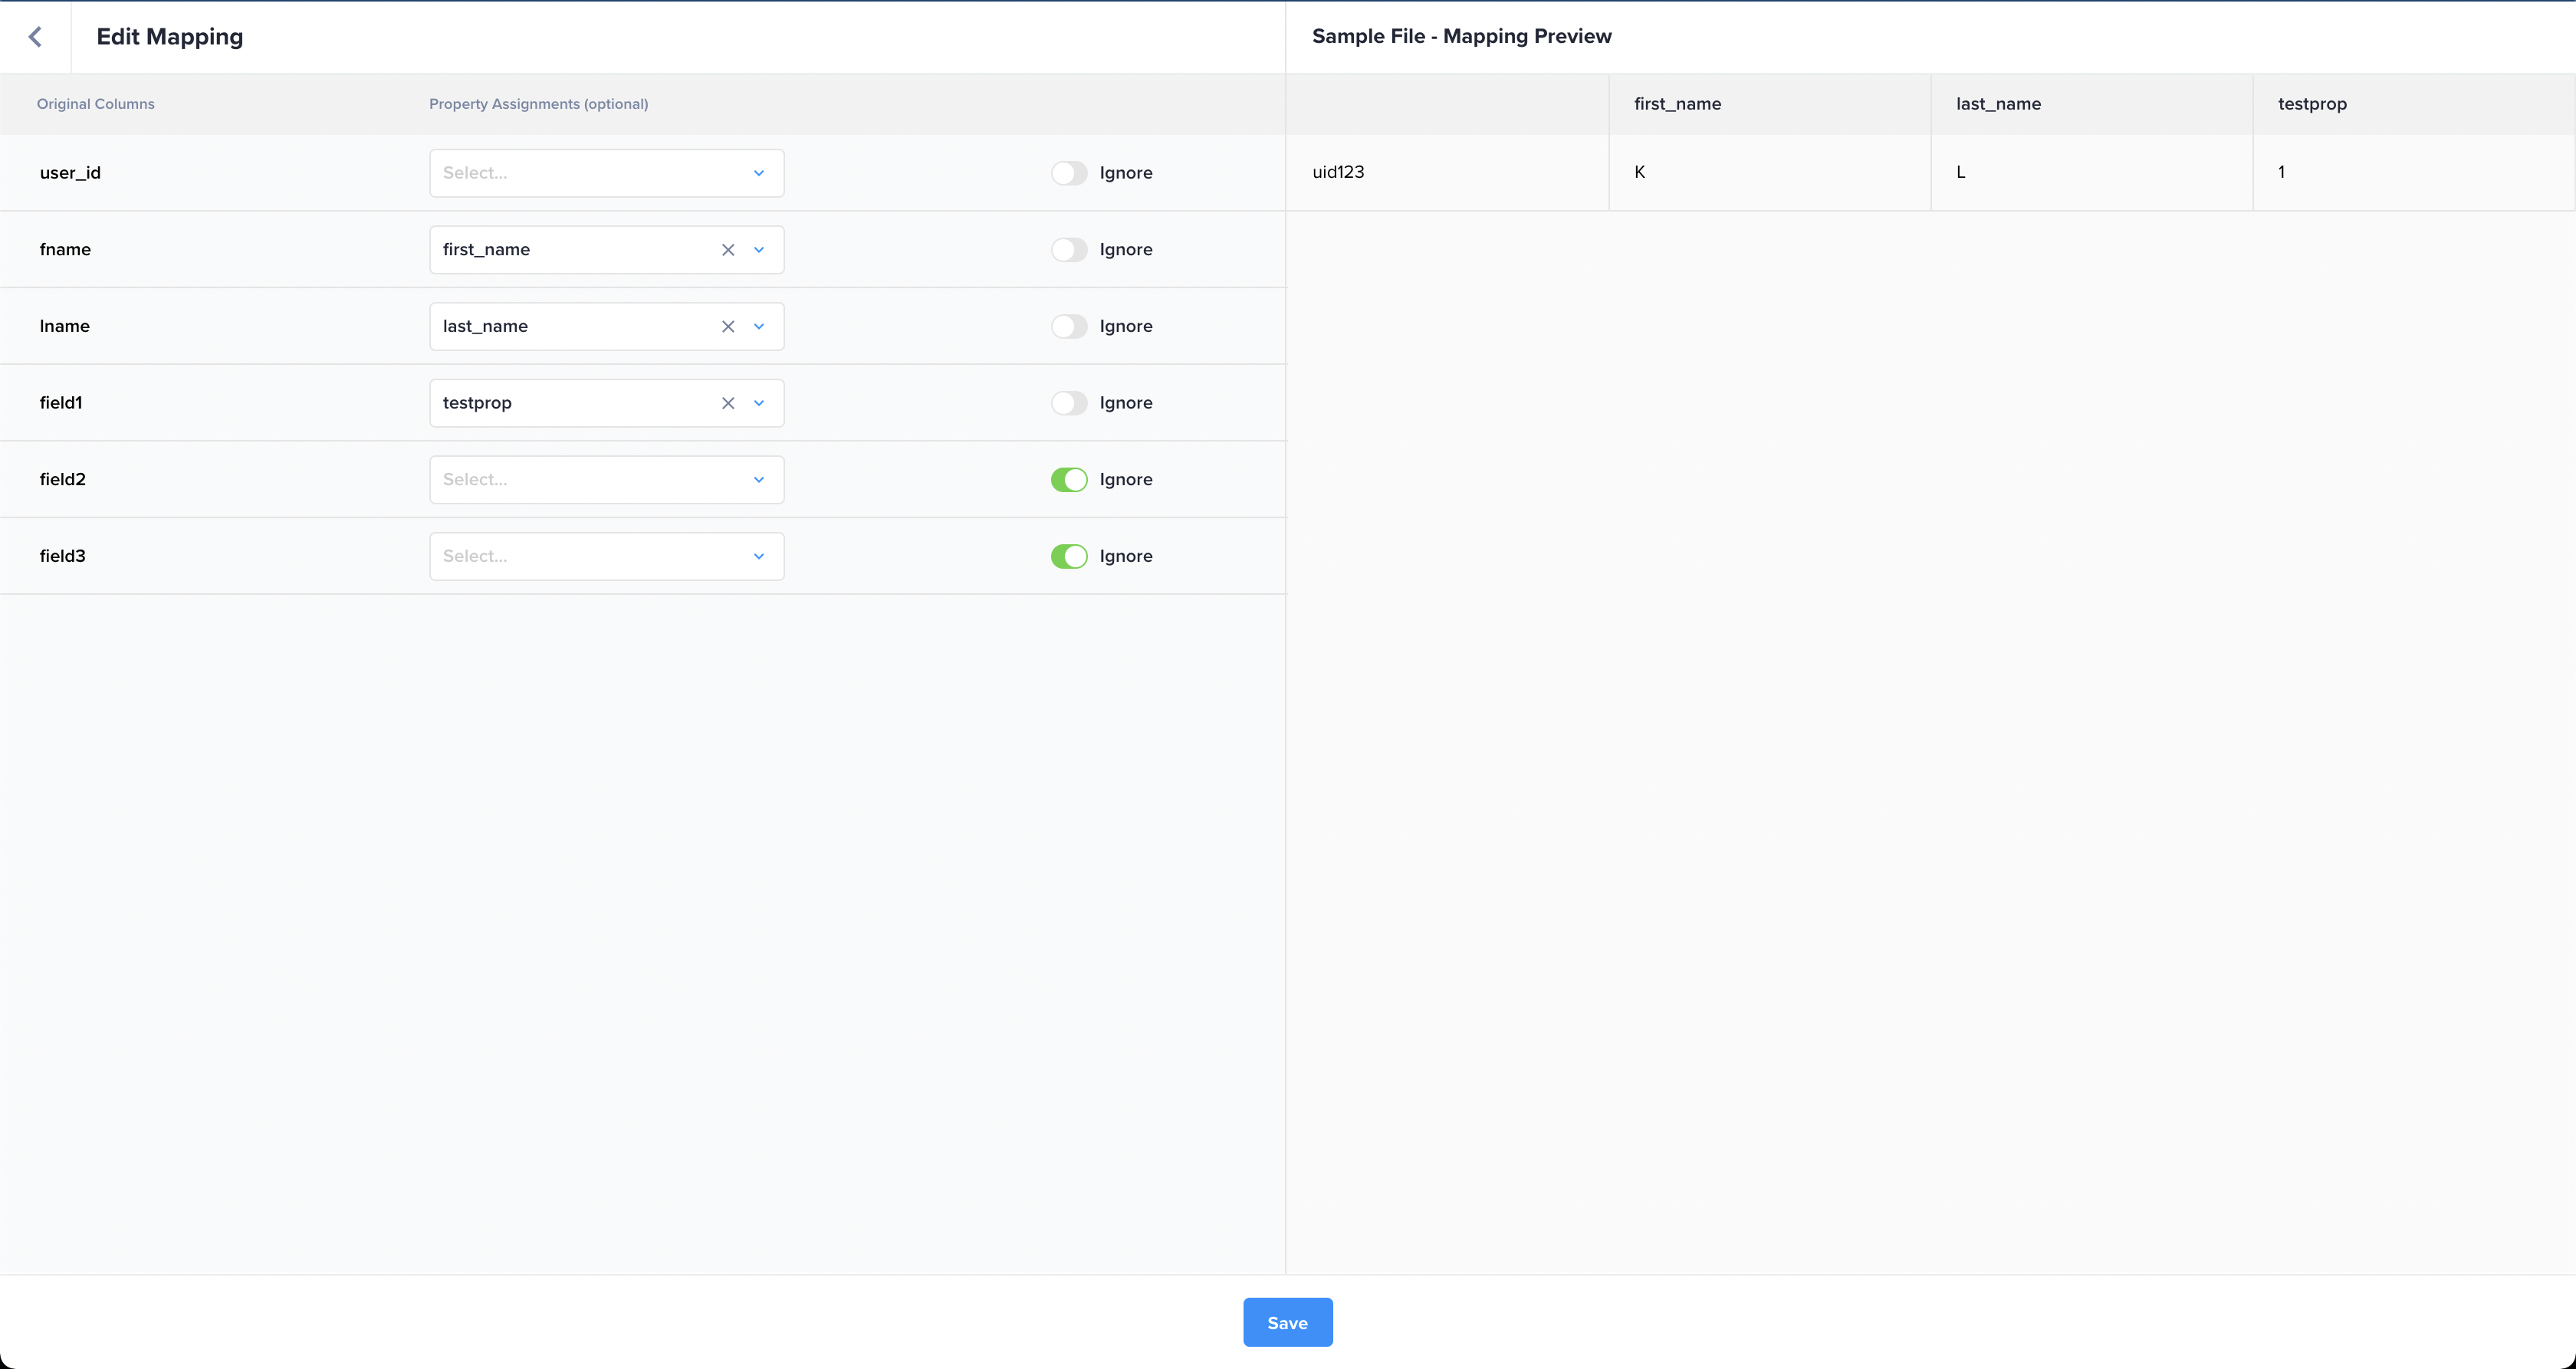The width and height of the screenshot is (2576, 1369).
Task: Click the first_name preview column header
Action: pos(1677,104)
